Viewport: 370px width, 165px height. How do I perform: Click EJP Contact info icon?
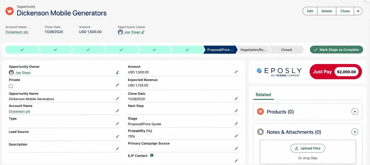coord(152,155)
